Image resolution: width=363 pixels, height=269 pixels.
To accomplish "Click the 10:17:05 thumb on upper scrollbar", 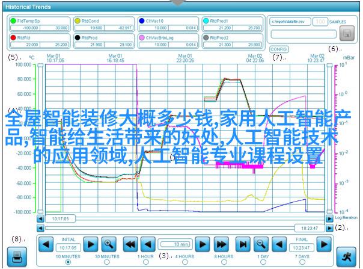I will [x=60, y=218].
